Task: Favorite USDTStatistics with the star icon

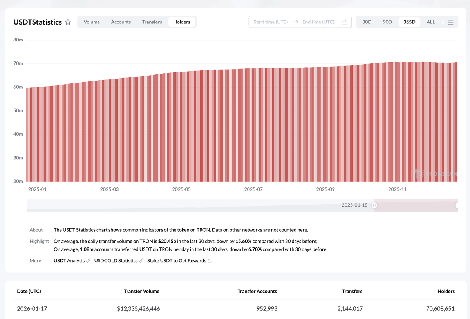Action: click(68, 22)
